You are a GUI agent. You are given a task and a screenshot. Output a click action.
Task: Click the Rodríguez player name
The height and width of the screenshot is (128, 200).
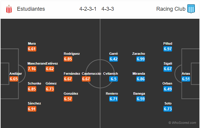tap(72, 54)
